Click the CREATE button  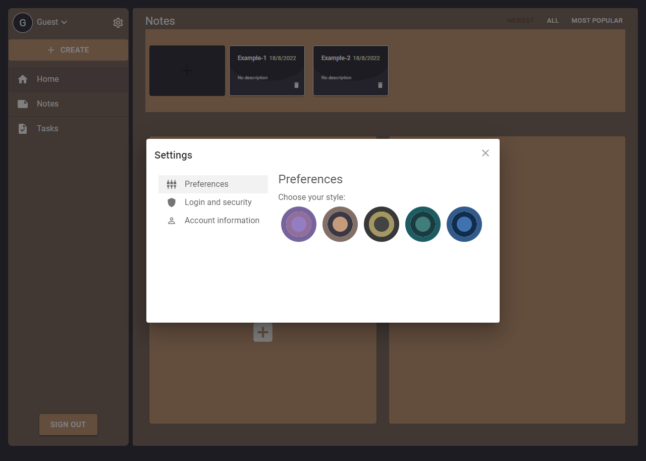click(x=68, y=50)
